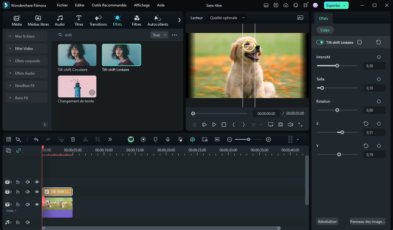Expand Effets Audio category
This screenshot has width=393, height=230.
point(26,73)
